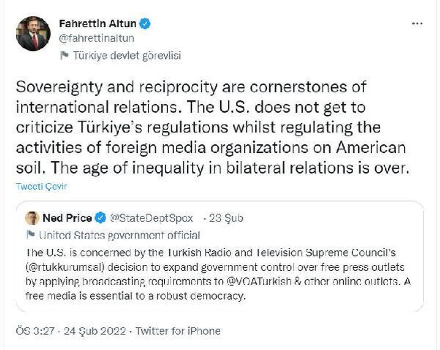
Task: Click the Twitter for iPhone source label
Action: pyautogui.click(x=178, y=331)
